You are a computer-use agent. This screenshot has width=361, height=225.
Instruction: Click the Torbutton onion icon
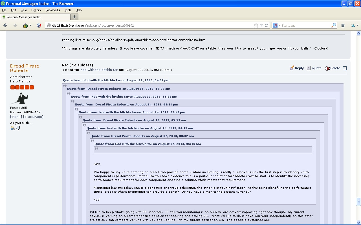click(26, 25)
